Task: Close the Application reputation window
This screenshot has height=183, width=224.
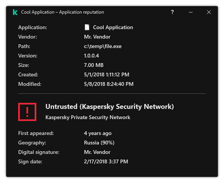Action: tap(209, 12)
